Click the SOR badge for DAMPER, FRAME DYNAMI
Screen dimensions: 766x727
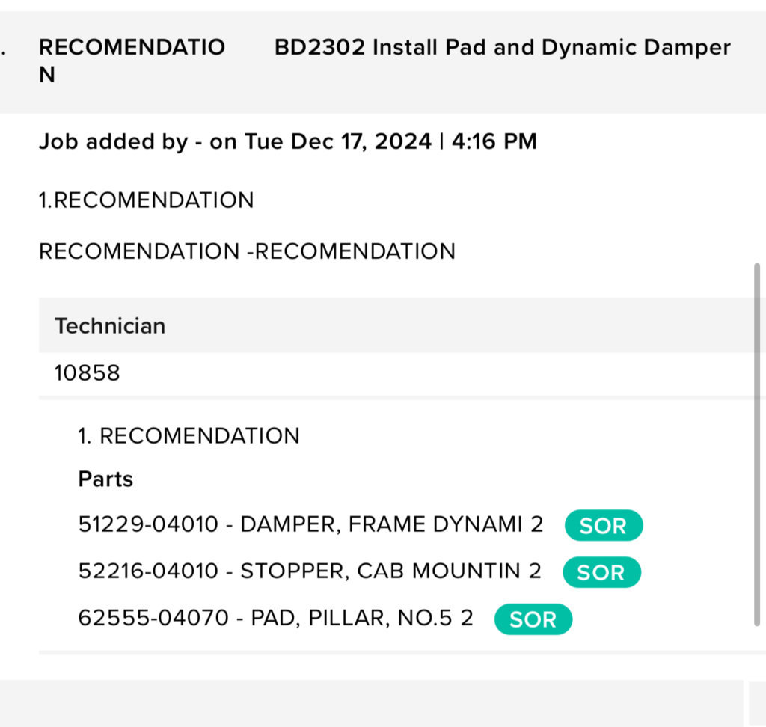point(604,525)
